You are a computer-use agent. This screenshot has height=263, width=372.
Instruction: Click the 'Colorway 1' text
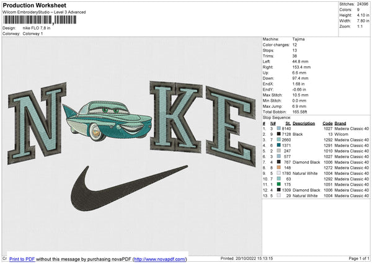click(x=33, y=33)
